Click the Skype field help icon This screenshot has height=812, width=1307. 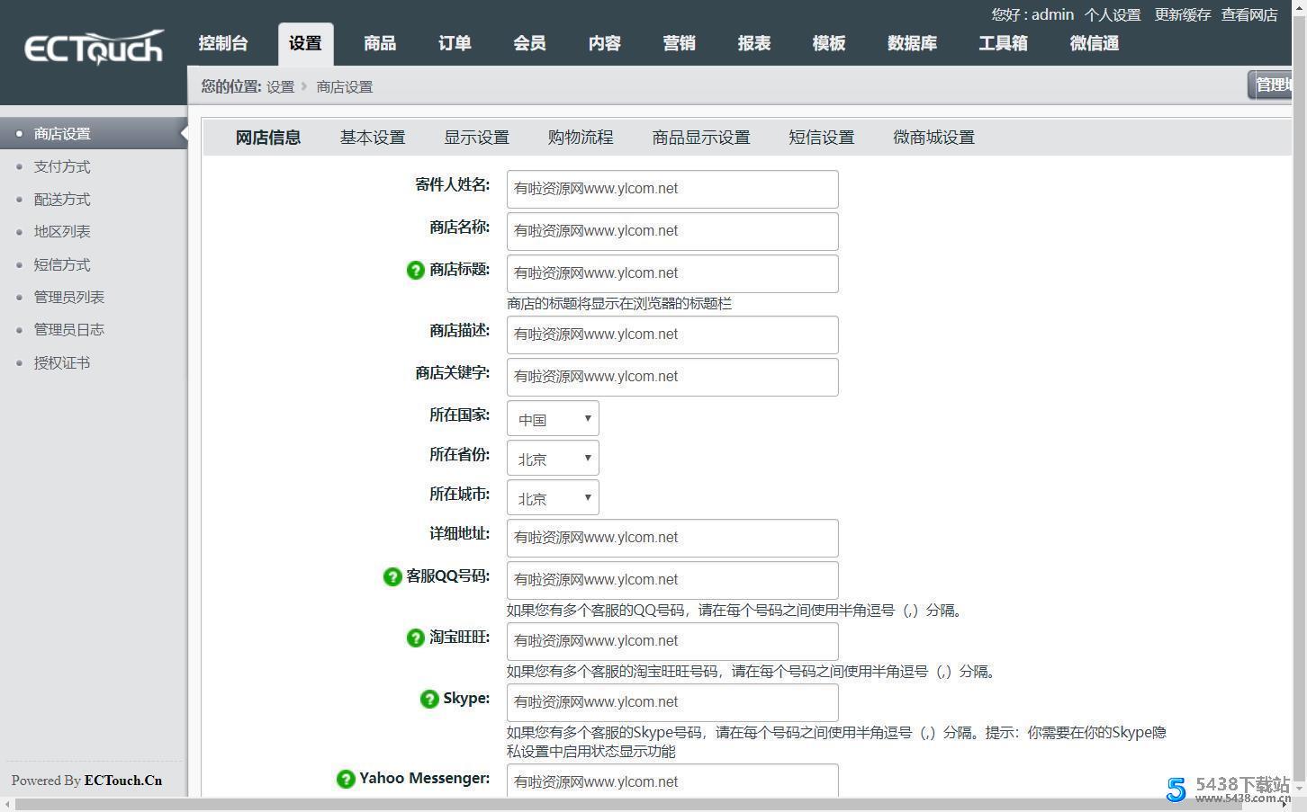coord(429,699)
